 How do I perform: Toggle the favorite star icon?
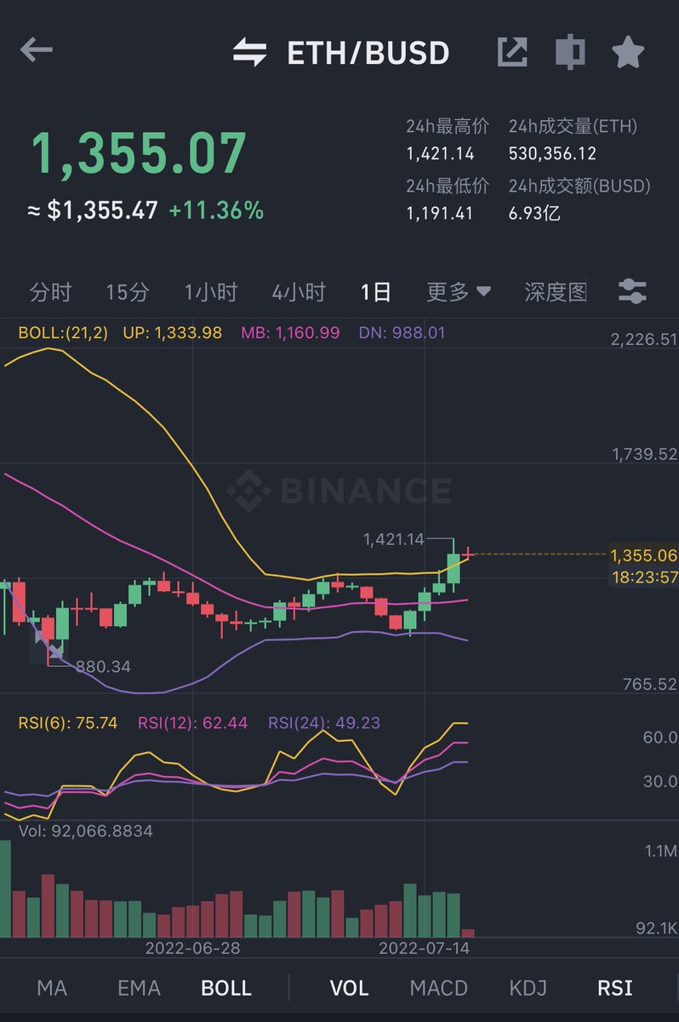628,52
